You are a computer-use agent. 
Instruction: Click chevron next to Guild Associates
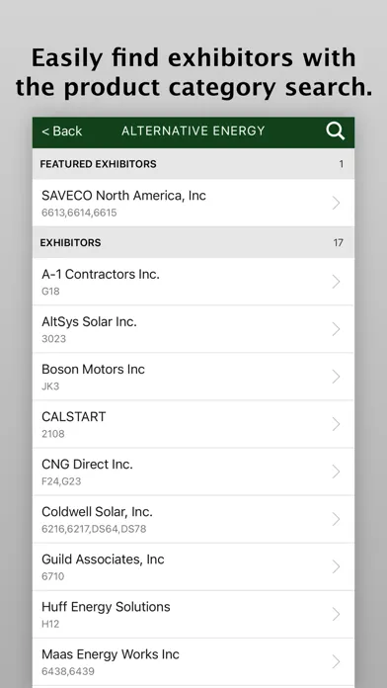(x=337, y=566)
